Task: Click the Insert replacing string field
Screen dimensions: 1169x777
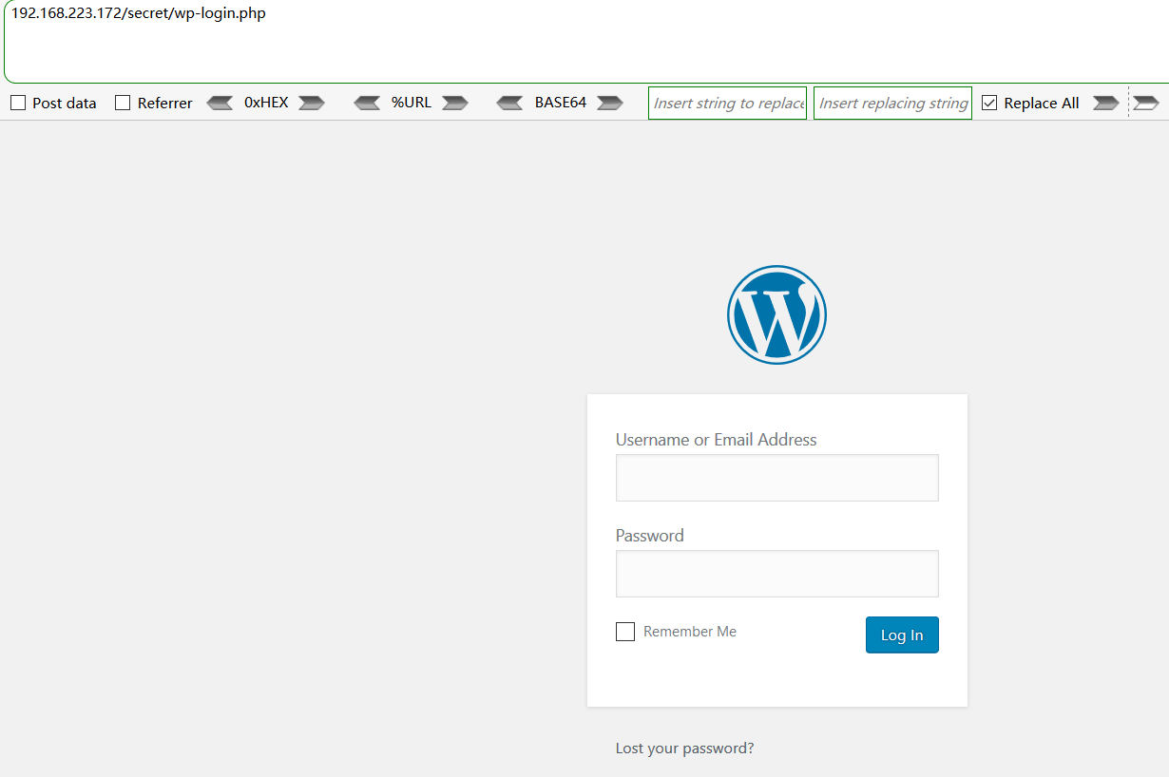Action: 892,103
